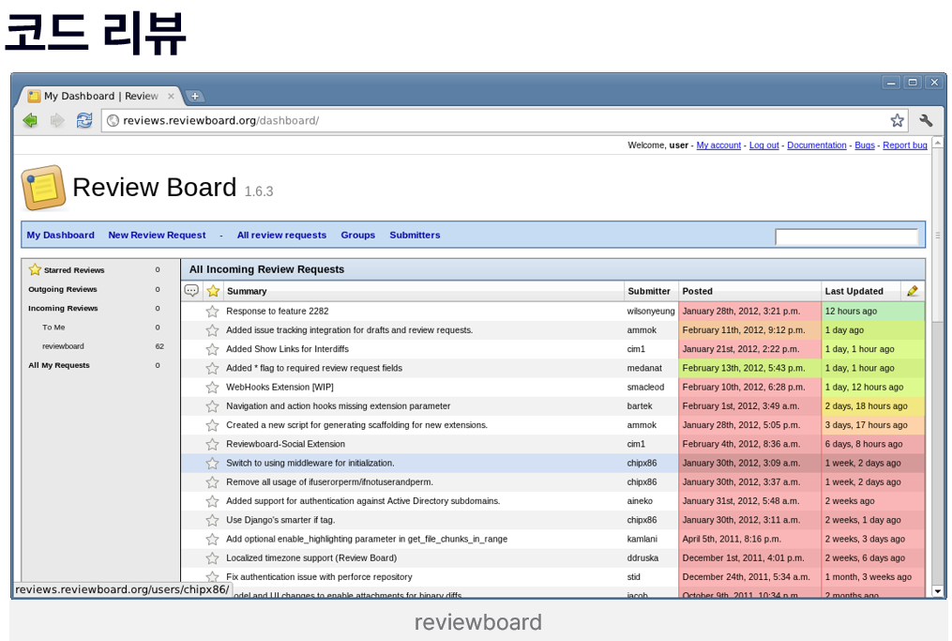Go to All review requests
The image size is (952, 641).
click(281, 236)
